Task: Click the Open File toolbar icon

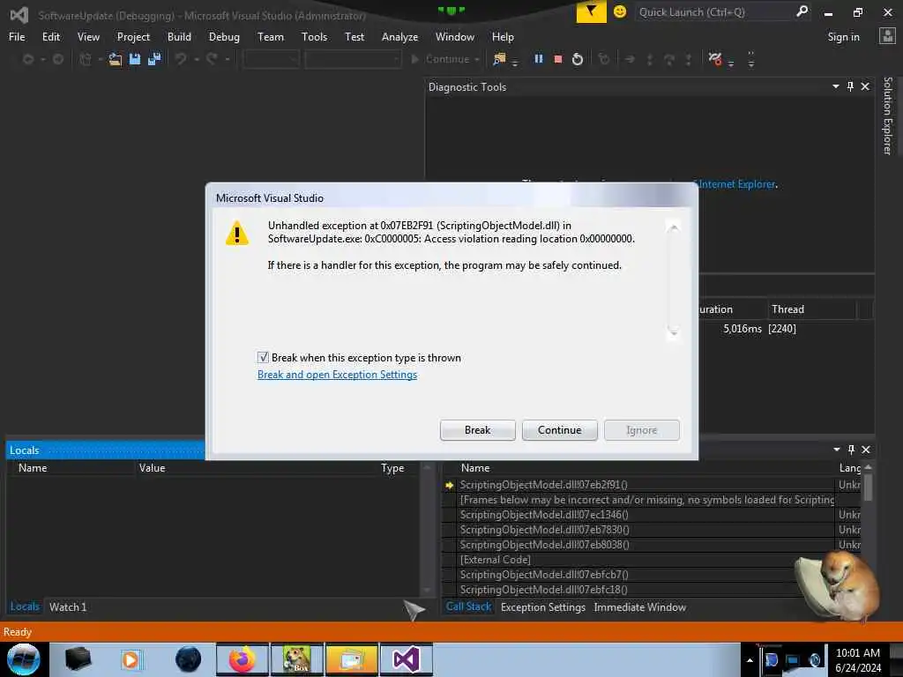Action: point(116,59)
